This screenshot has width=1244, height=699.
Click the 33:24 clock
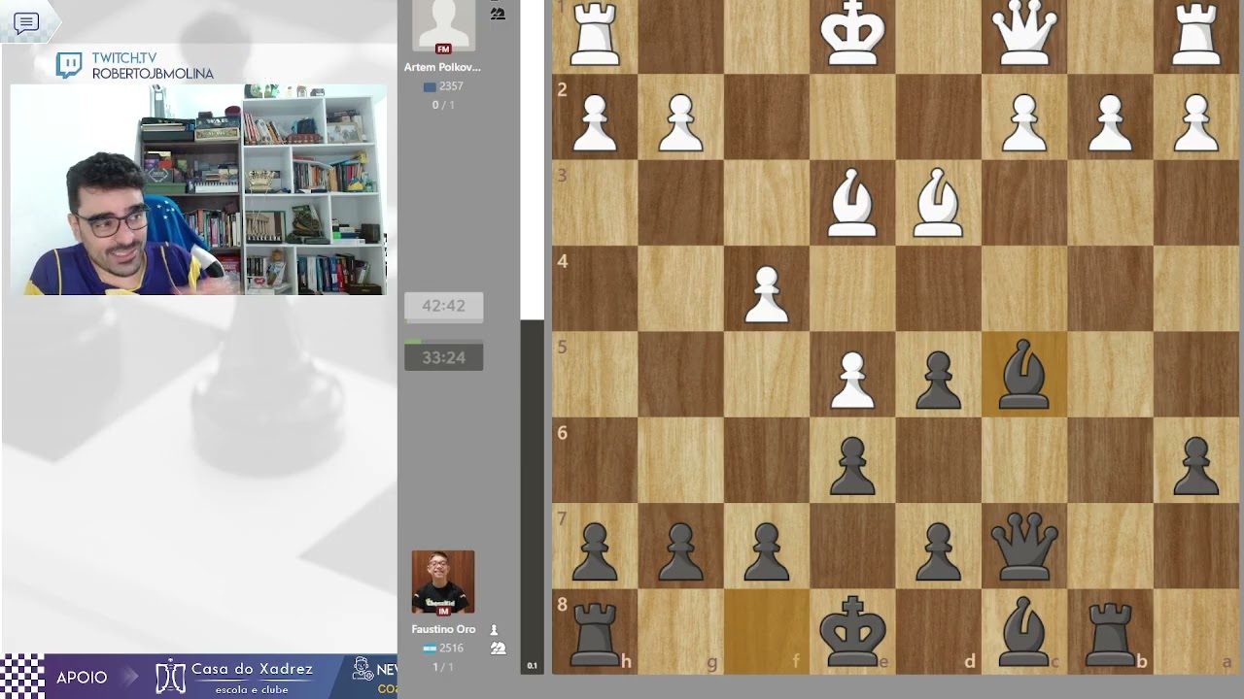tap(443, 357)
